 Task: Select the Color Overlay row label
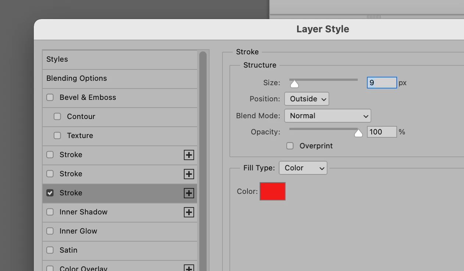tap(83, 268)
